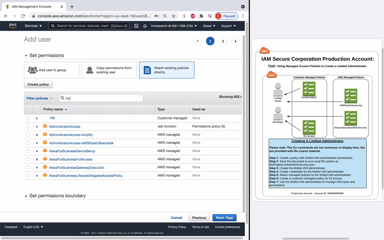Viewport: 384px width, 240px height.
Task: Open the Support menu
Action: pos(228,26)
